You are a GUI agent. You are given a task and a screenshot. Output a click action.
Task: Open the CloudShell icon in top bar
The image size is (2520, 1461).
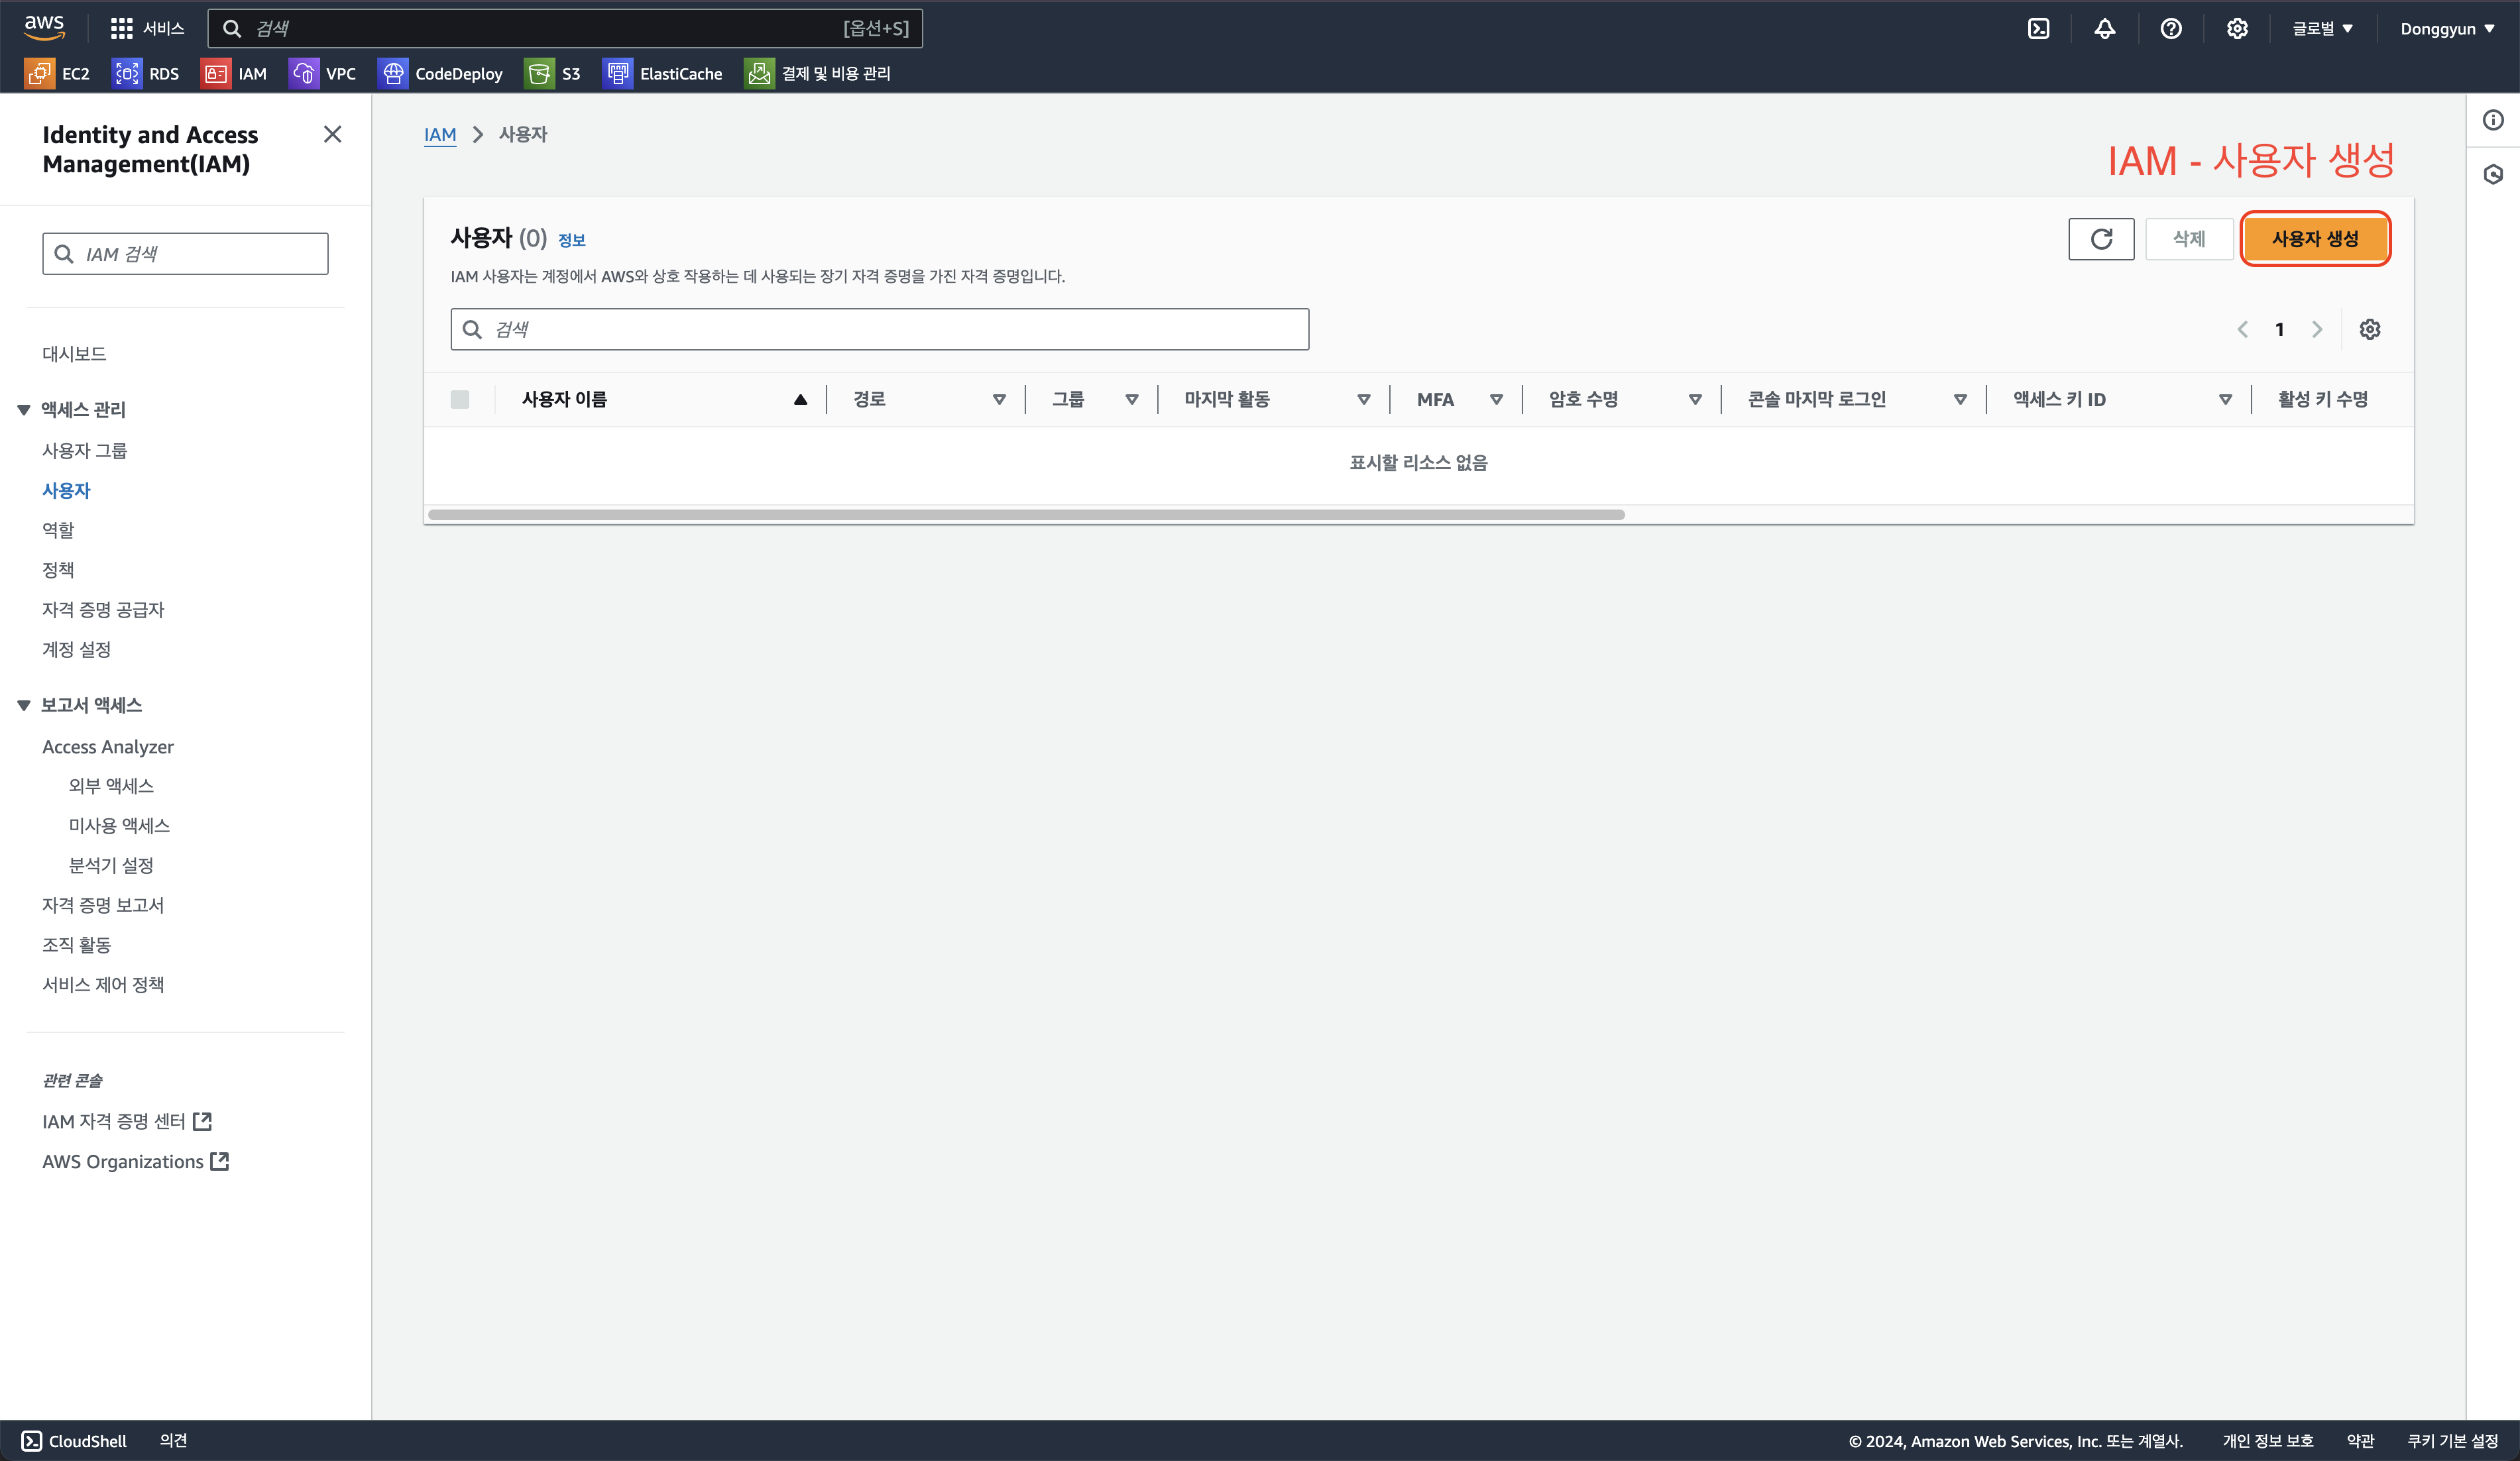click(x=2038, y=29)
